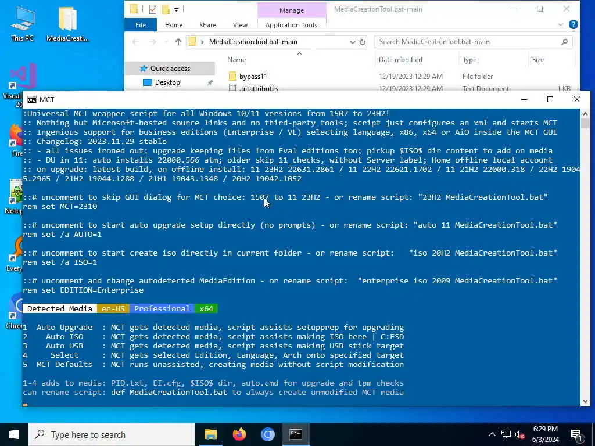This screenshot has height=446, width=595.
Task: Sort by Type column header
Action: coord(469,60)
